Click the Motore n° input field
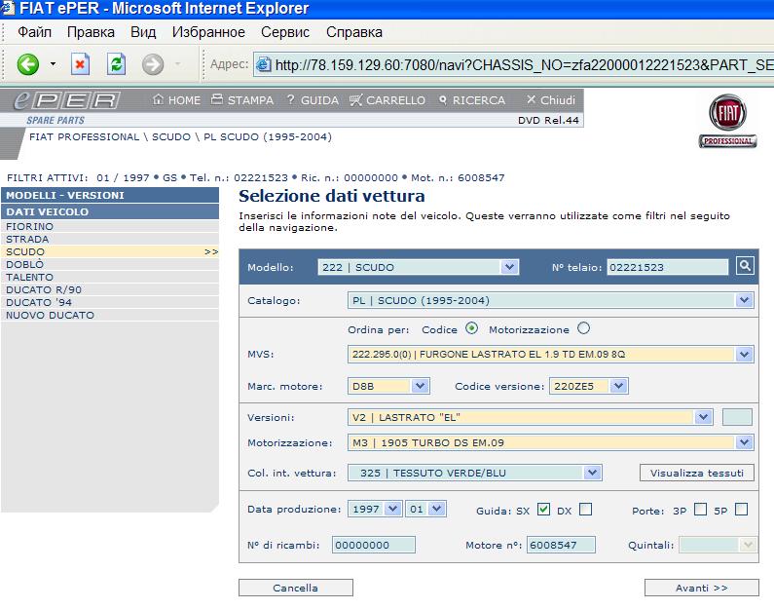This screenshot has width=774, height=609. click(561, 545)
